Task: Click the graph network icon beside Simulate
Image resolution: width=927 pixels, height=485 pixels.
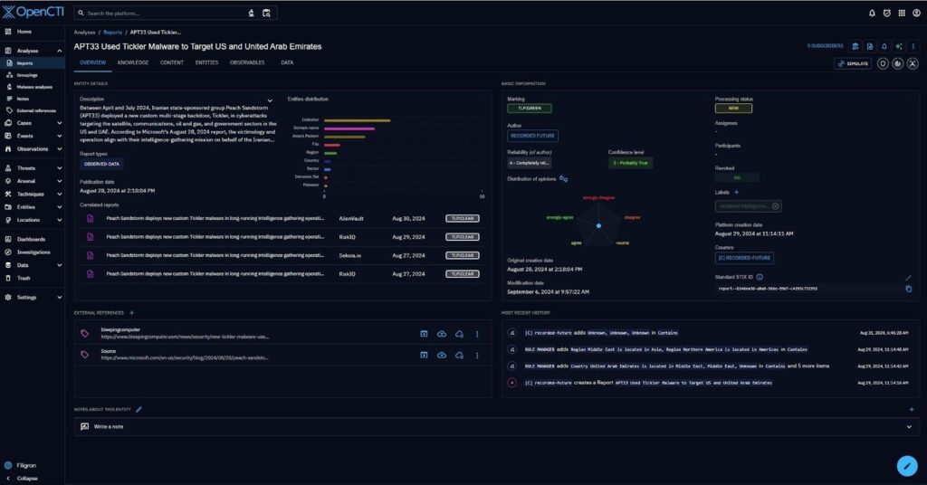Action: click(913, 63)
